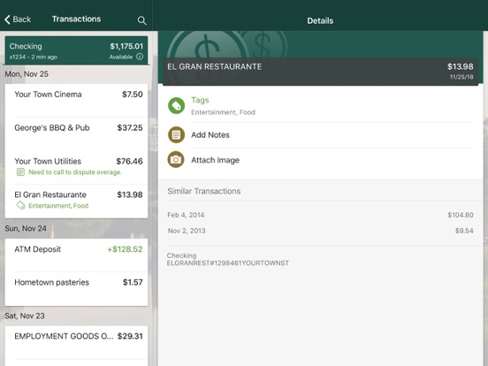Open Your Town Utilities transaction

pos(76,167)
